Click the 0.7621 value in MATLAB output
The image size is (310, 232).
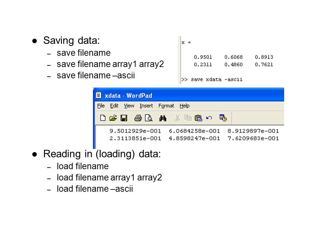click(x=264, y=65)
